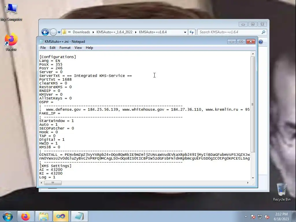The height and width of the screenshot is (222, 296).
Task: Click the network tray icon
Action: [260, 217]
